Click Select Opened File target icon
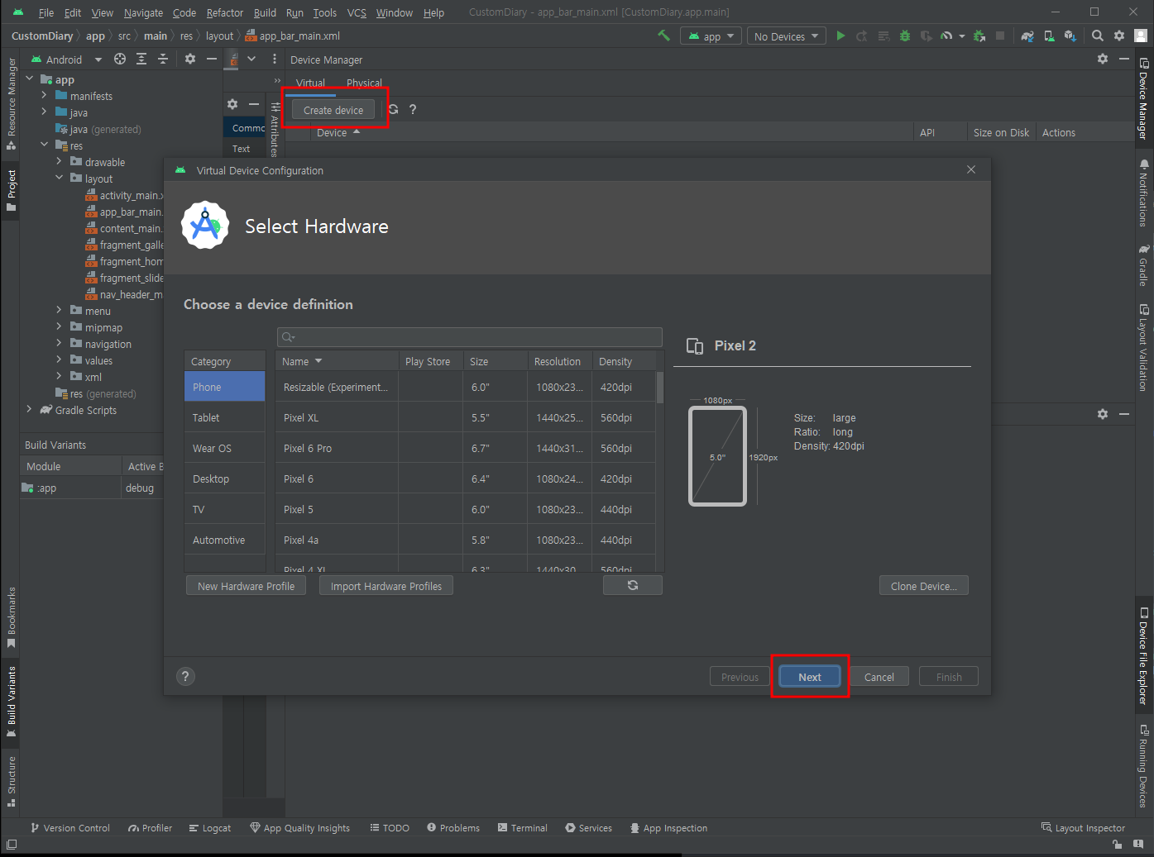The image size is (1154, 857). tap(120, 59)
